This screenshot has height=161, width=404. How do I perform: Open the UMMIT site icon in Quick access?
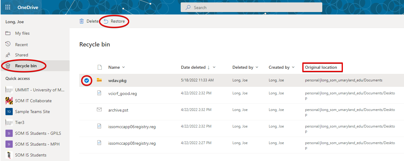pos(9,90)
